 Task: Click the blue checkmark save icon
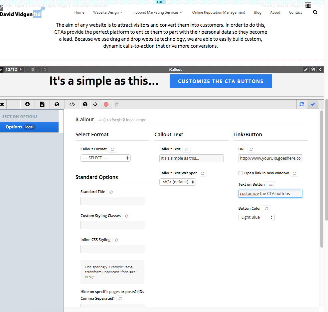tap(313, 104)
